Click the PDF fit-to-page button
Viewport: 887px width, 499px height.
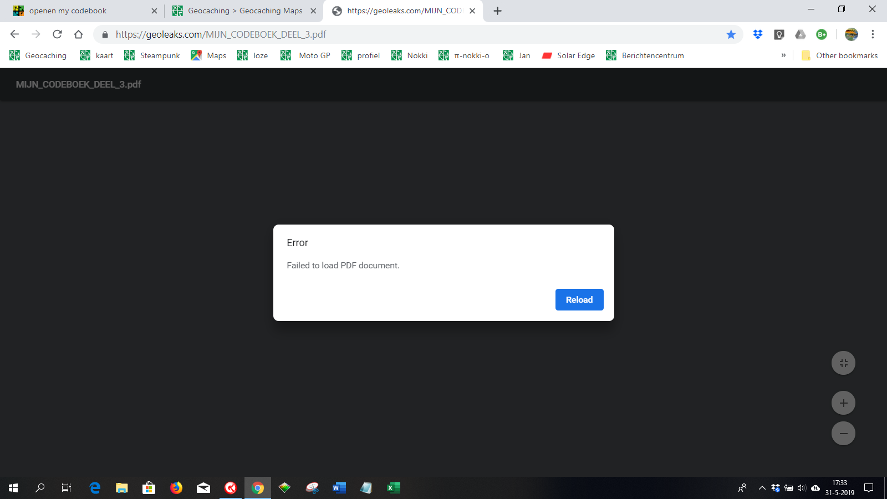(843, 363)
